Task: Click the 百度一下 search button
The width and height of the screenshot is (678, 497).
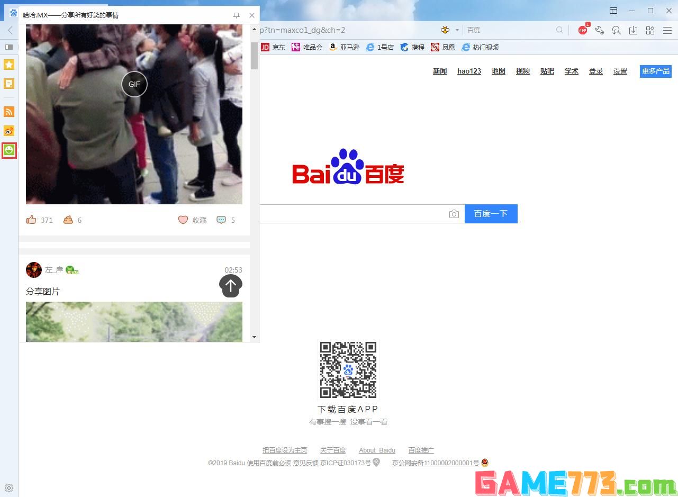Action: click(x=491, y=214)
